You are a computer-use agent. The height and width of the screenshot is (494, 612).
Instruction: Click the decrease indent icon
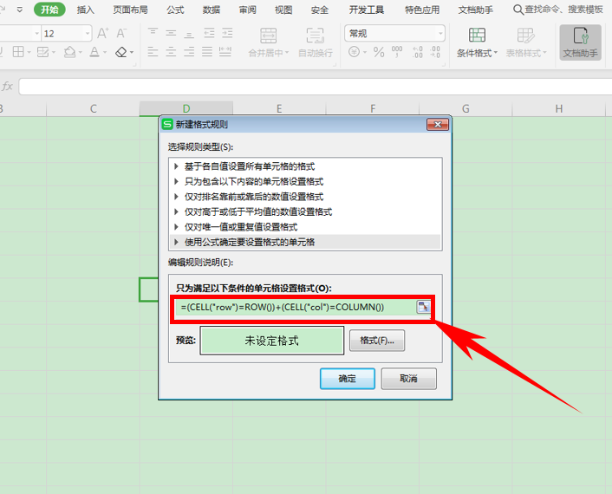(209, 33)
